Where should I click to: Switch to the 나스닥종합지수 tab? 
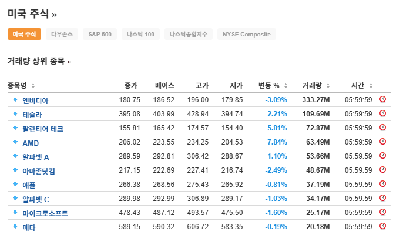click(x=189, y=34)
